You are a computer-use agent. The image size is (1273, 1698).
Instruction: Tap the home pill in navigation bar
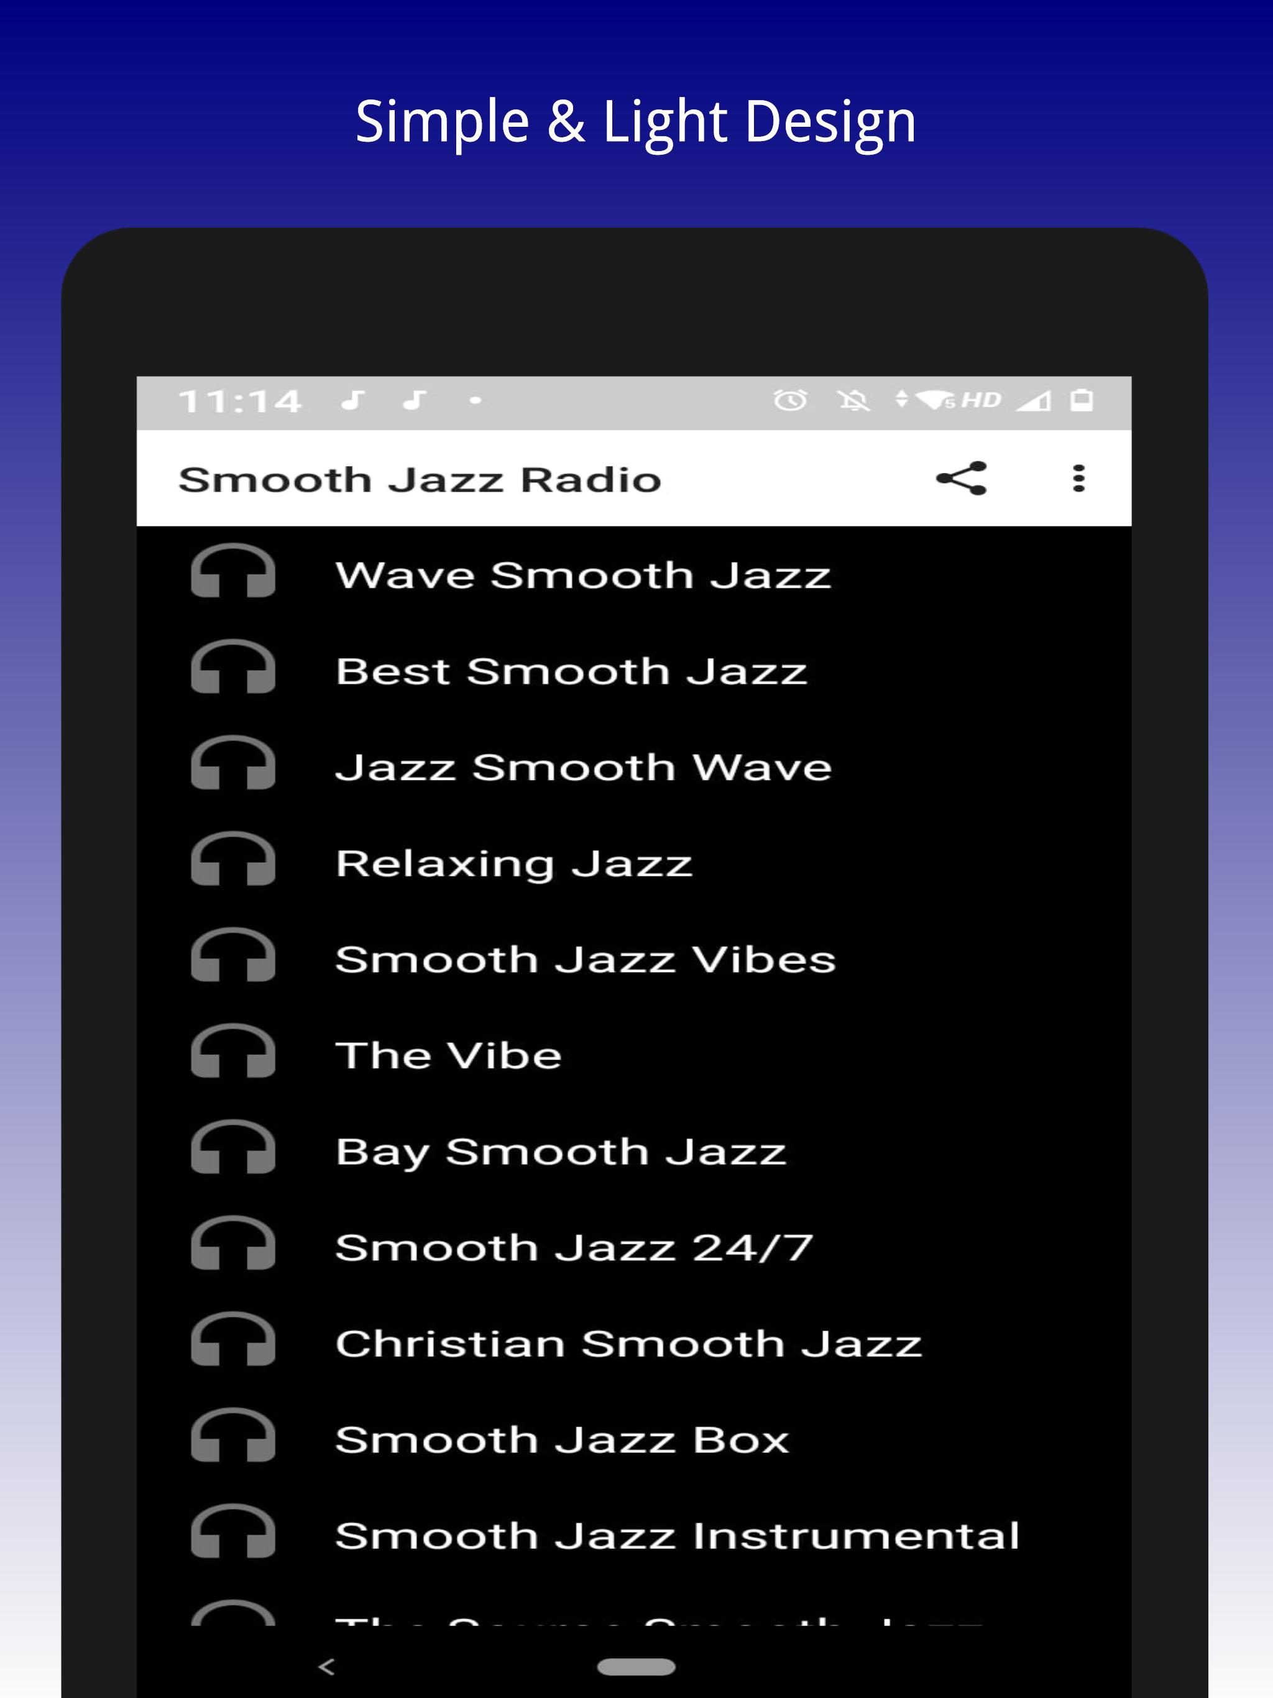click(636, 1666)
